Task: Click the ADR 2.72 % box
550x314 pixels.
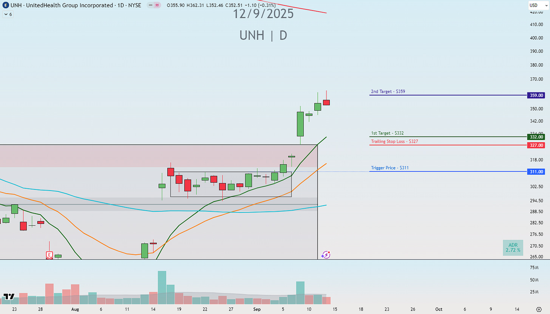Action: [x=513, y=248]
